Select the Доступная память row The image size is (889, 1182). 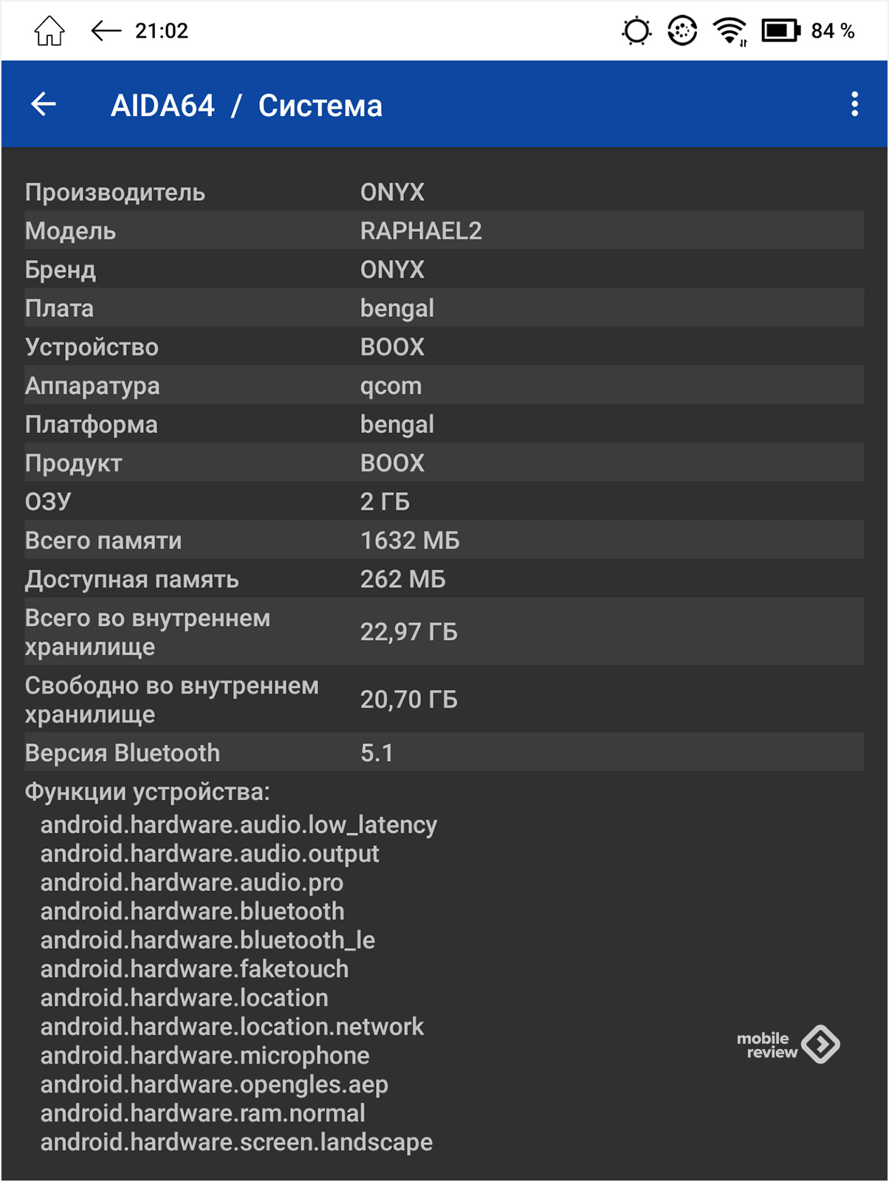[x=443, y=579]
